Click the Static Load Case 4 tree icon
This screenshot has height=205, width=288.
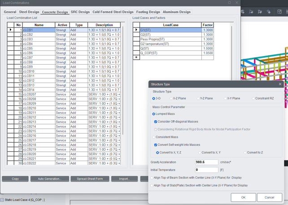coord(2,200)
